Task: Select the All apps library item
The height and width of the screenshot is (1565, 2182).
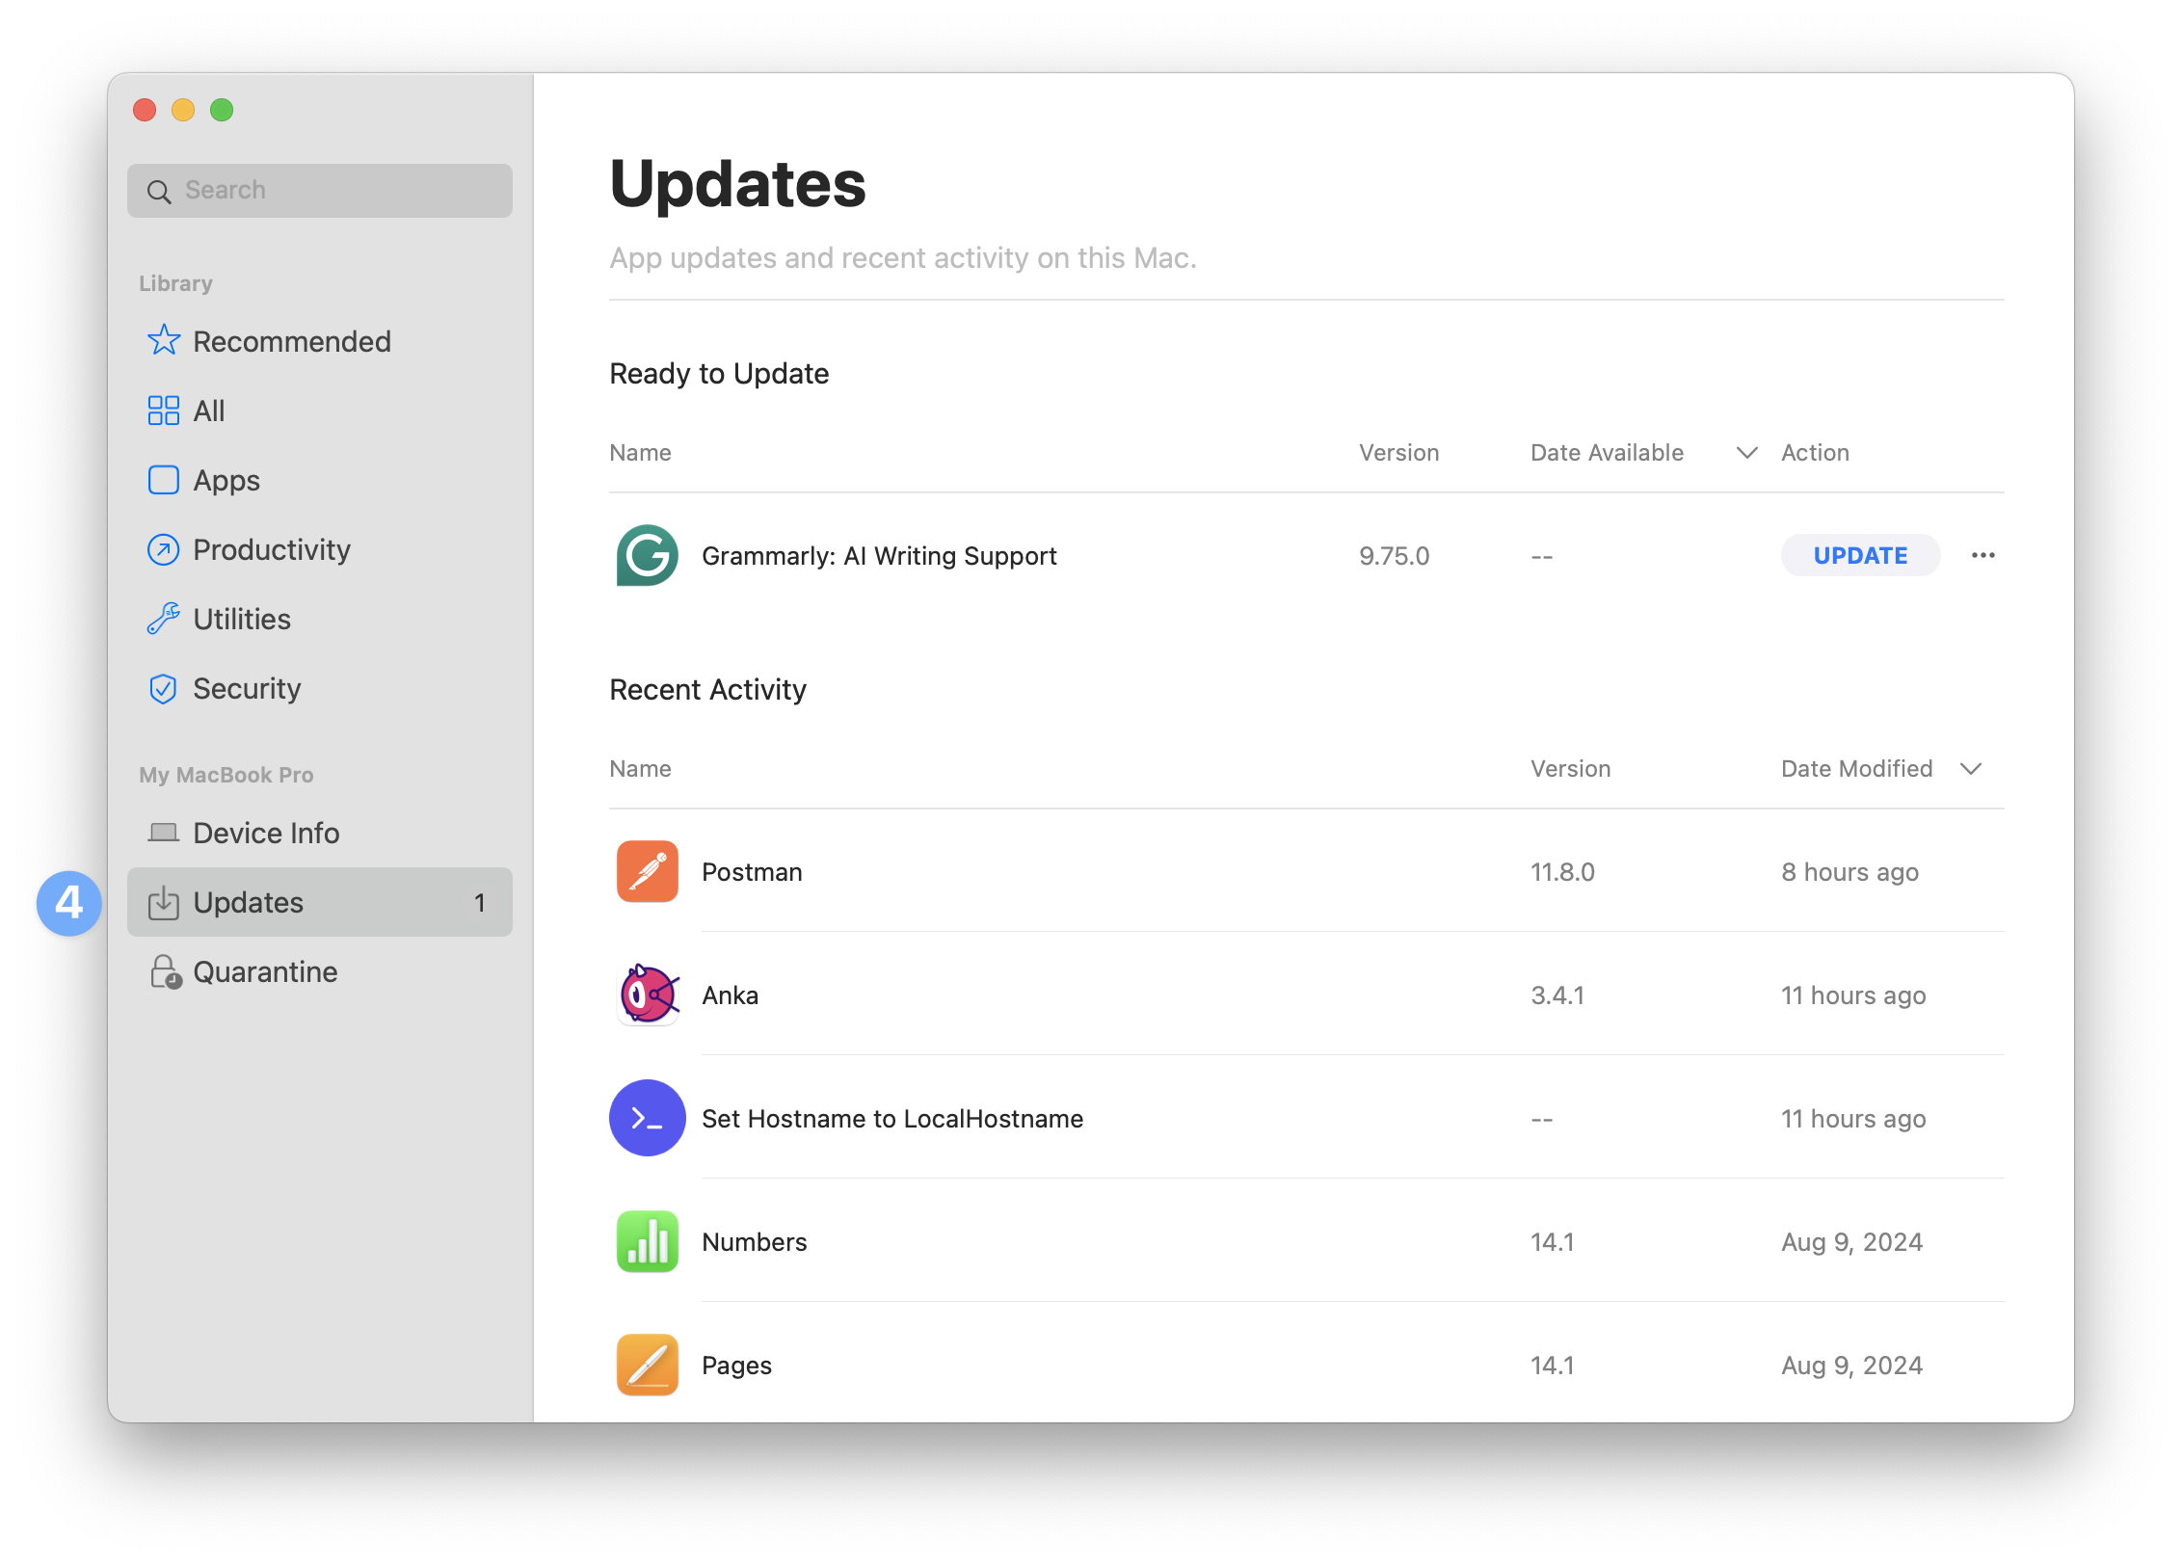Action: point(208,411)
